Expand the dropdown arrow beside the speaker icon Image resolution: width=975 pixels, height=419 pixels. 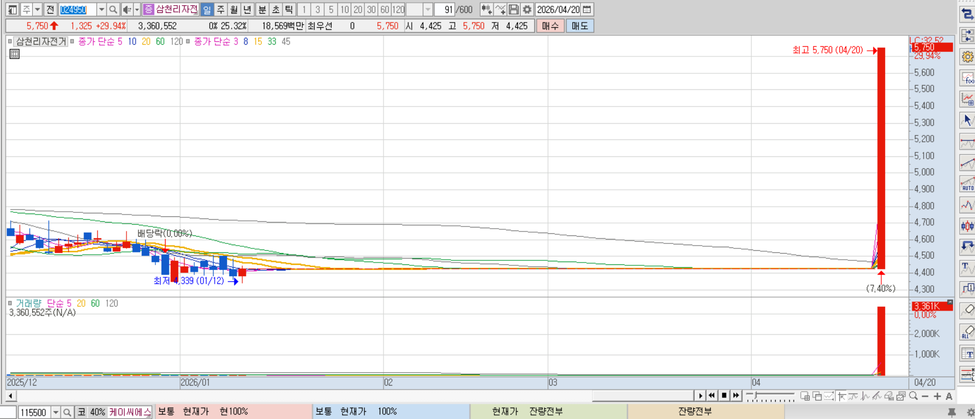[x=137, y=10]
